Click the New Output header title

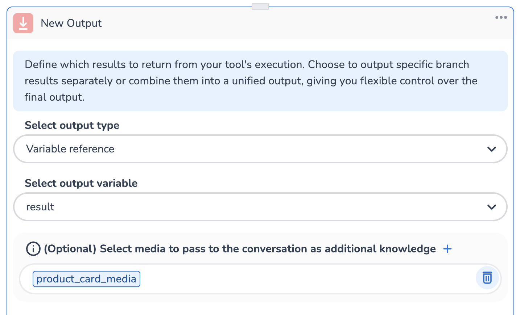click(x=71, y=23)
